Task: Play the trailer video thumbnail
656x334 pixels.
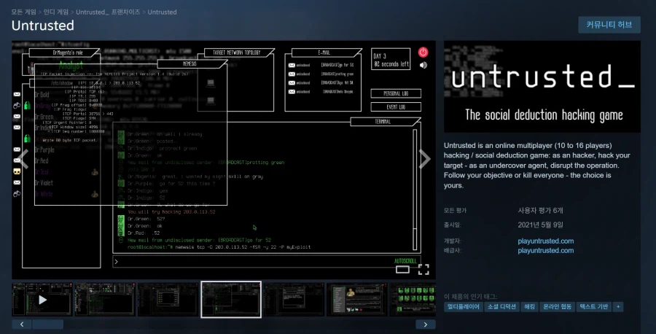Action: 42,299
